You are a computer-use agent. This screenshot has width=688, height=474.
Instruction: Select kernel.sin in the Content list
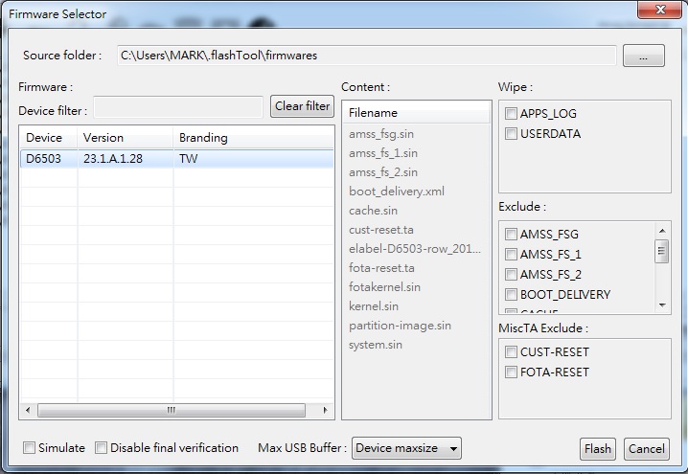point(374,306)
